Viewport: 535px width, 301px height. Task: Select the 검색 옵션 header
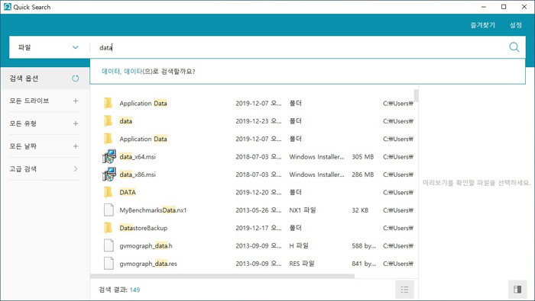click(x=24, y=78)
